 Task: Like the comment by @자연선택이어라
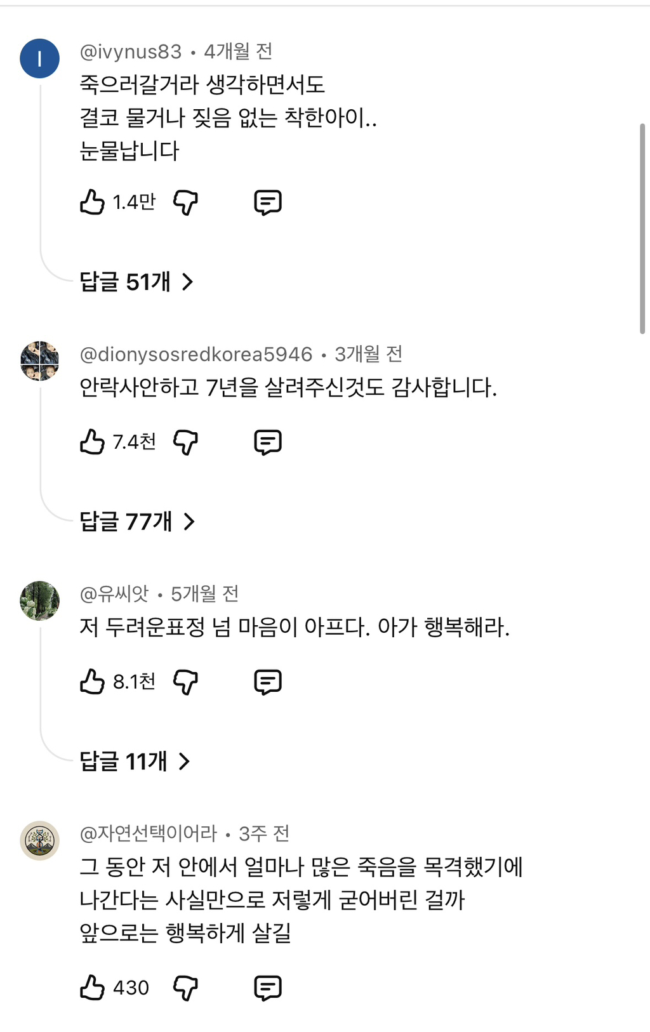93,988
